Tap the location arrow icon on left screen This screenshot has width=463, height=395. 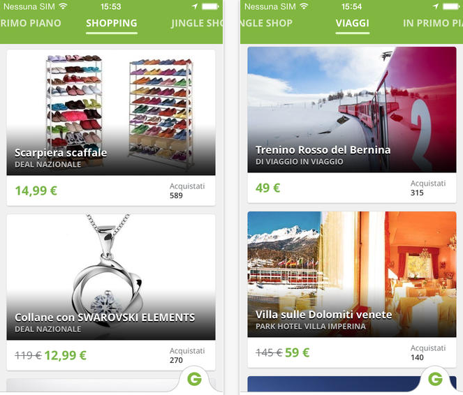click(x=194, y=6)
